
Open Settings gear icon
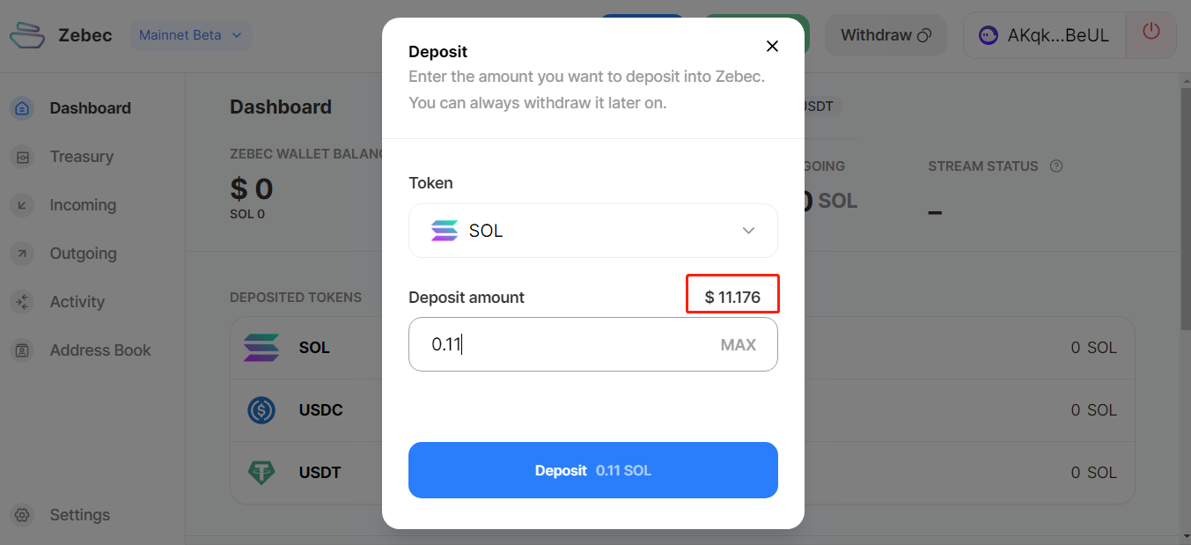click(x=23, y=515)
